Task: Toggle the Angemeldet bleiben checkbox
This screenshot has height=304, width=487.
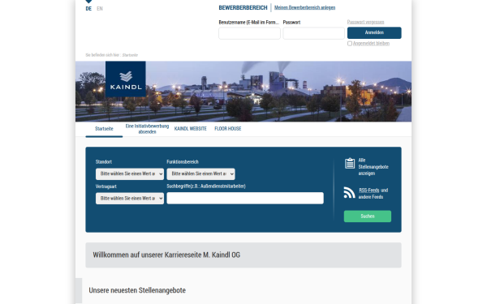Action: pyautogui.click(x=350, y=44)
